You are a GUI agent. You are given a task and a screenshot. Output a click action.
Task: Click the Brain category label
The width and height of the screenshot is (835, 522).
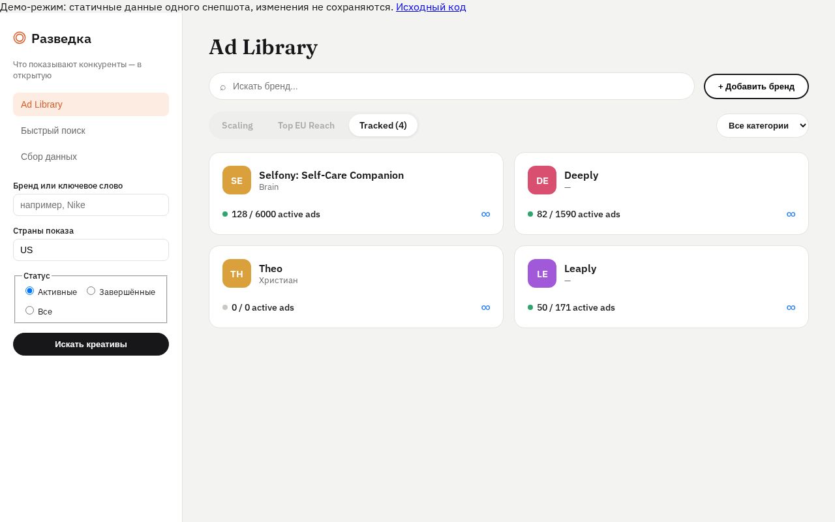(x=269, y=187)
